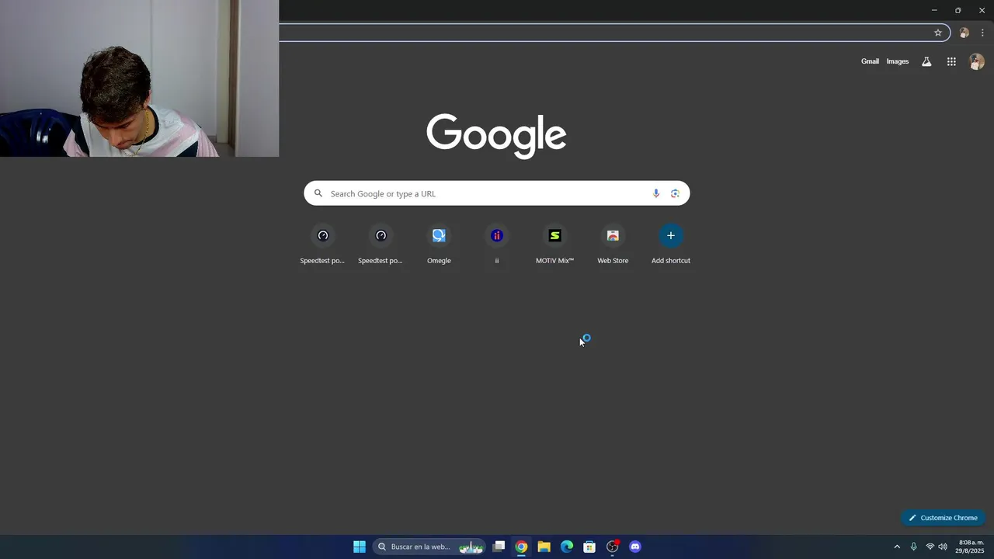Open Task View in the taskbar
Viewport: 994px width, 559px height.
(x=499, y=547)
